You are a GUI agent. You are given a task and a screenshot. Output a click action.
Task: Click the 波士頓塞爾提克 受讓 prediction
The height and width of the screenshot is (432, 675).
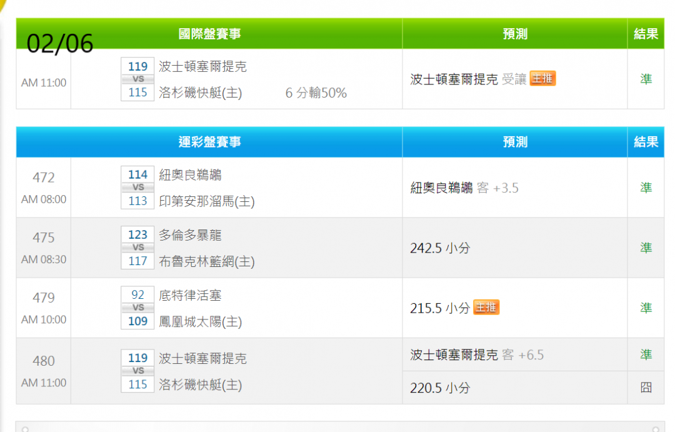[x=468, y=79]
